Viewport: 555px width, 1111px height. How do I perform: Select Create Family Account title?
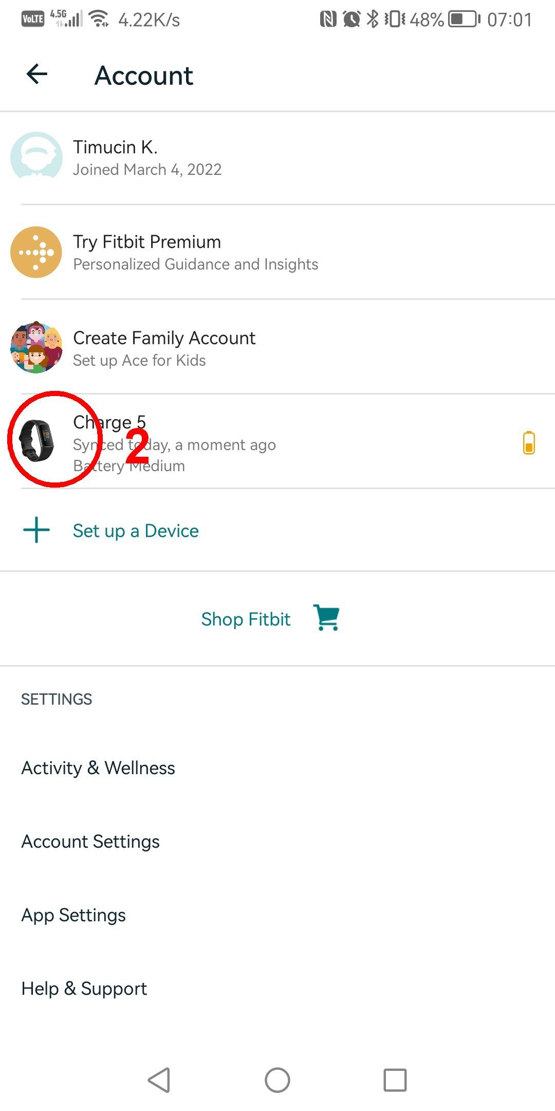pyautogui.click(x=164, y=338)
